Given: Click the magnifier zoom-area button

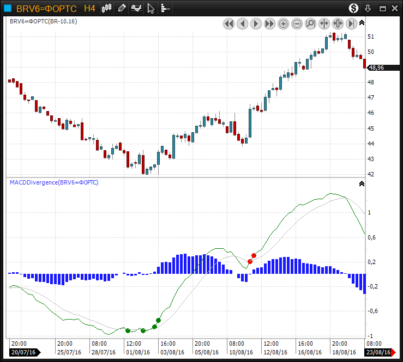Looking at the screenshot, I should (310, 23).
